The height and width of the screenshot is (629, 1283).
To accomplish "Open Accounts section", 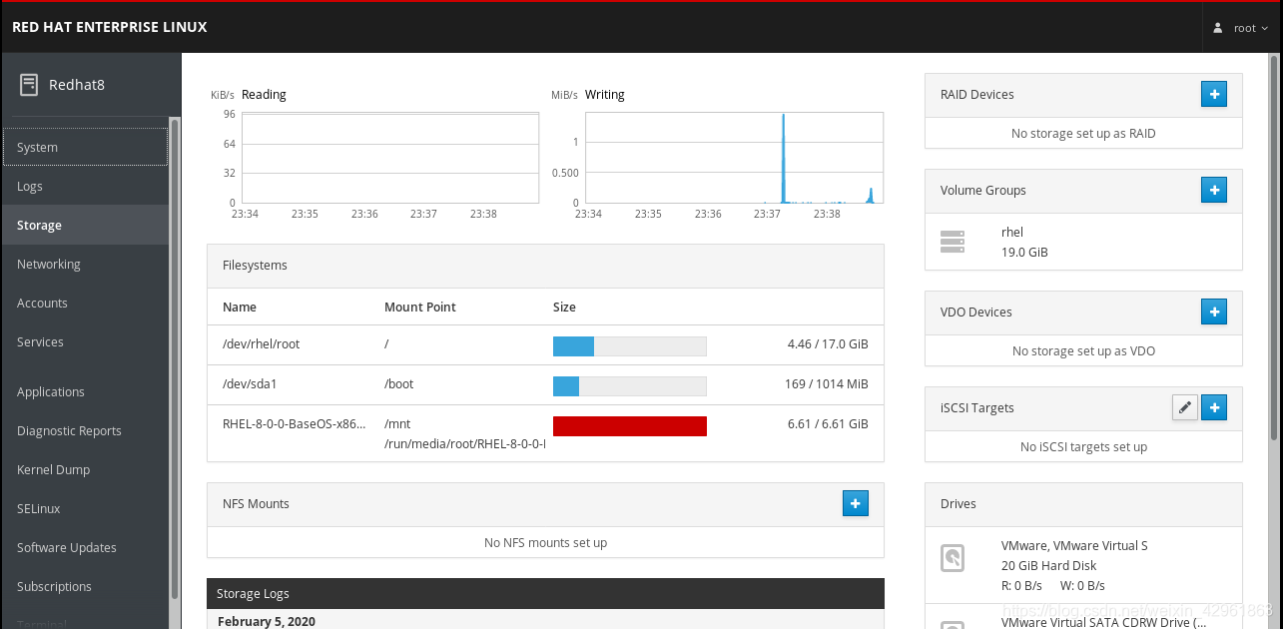I will tap(85, 303).
